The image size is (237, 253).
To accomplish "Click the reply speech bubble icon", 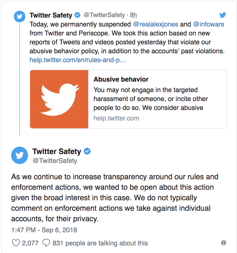I will 46,243.
